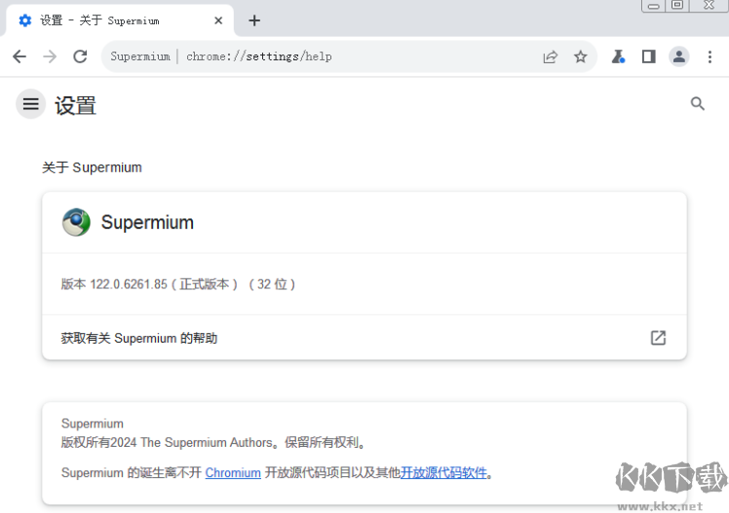This screenshot has width=729, height=513.
Task: Toggle the side panel icon
Action: coord(648,56)
